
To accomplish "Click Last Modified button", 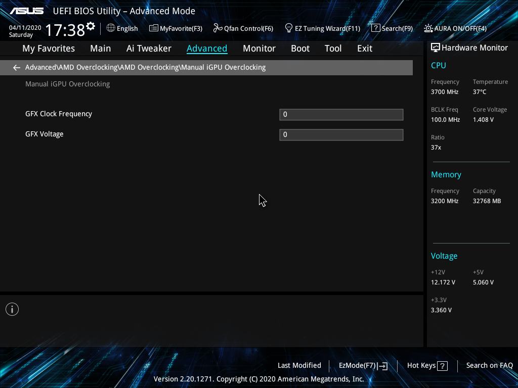I will tap(299, 365).
